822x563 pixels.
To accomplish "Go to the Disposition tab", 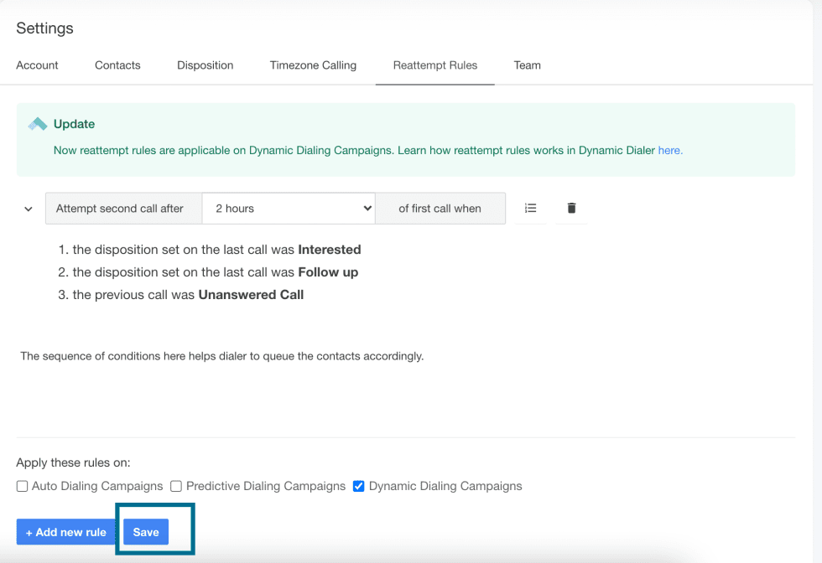I will point(205,65).
